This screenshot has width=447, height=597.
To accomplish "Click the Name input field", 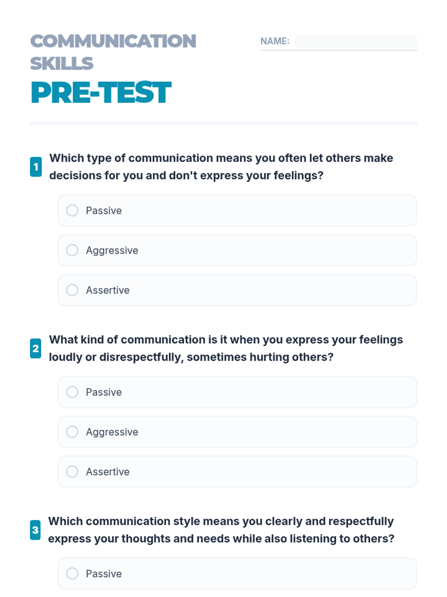I will click(355, 41).
